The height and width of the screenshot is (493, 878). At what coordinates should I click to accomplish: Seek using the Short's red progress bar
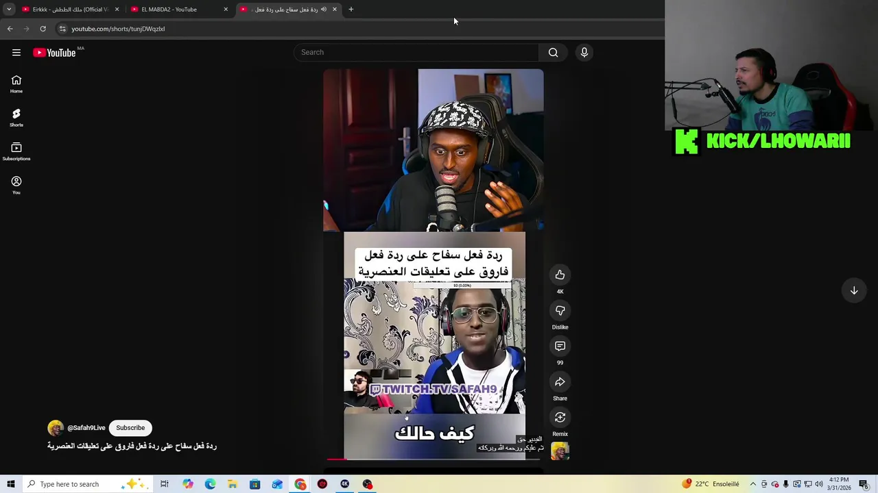coord(434,459)
